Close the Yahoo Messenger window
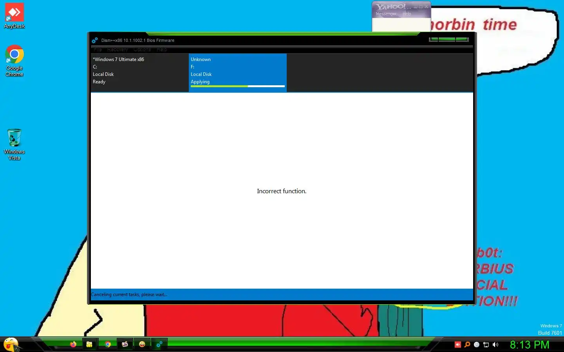Screen dimensions: 564x352 [x=426, y=7]
